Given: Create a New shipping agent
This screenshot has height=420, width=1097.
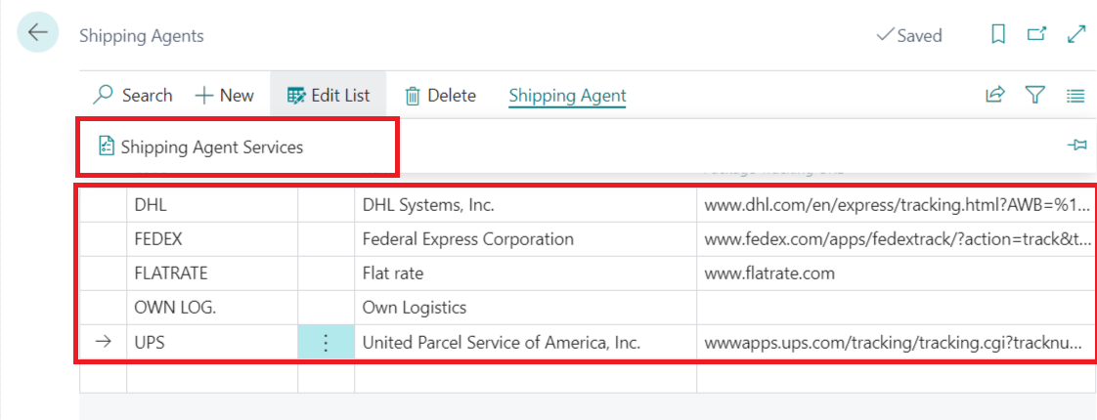Looking at the screenshot, I should pos(225,95).
